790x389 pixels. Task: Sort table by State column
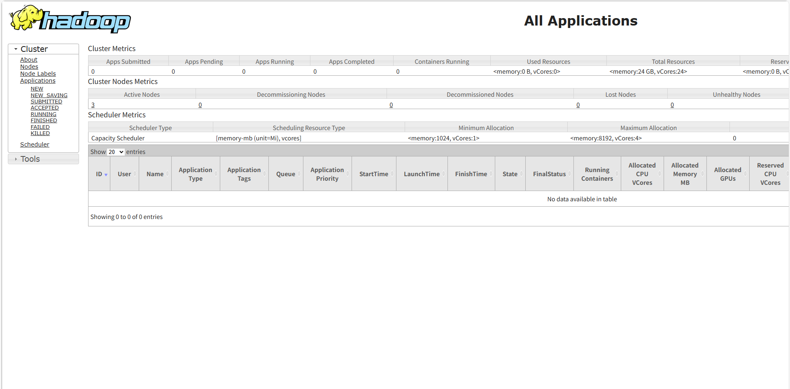click(x=510, y=174)
